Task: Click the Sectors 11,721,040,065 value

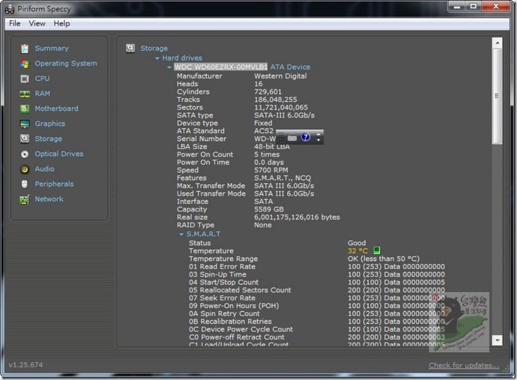Action: click(281, 107)
